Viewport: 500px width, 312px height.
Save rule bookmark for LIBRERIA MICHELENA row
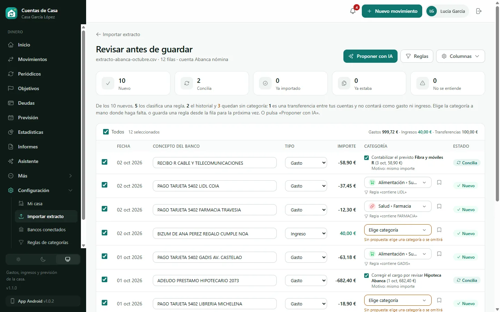click(x=439, y=300)
